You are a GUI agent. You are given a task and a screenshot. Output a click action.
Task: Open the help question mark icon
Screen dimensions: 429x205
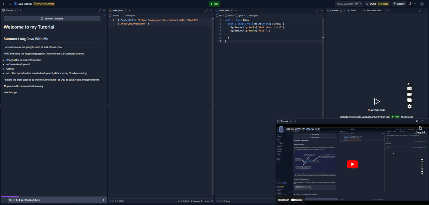[x=415, y=4]
